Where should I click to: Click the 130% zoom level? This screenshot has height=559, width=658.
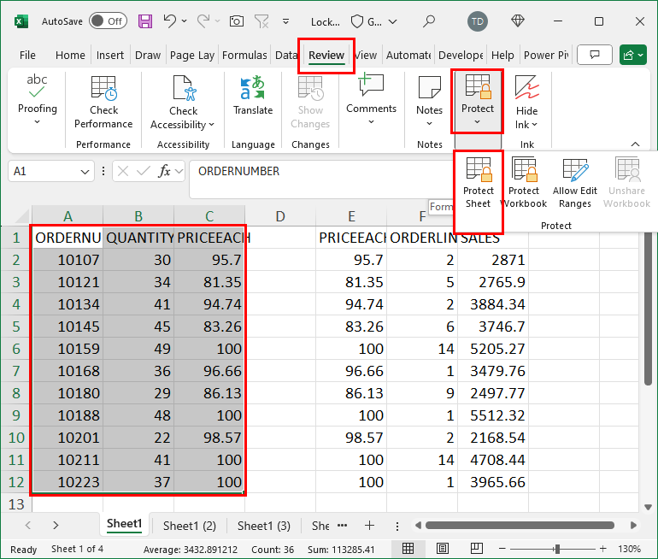click(x=629, y=549)
